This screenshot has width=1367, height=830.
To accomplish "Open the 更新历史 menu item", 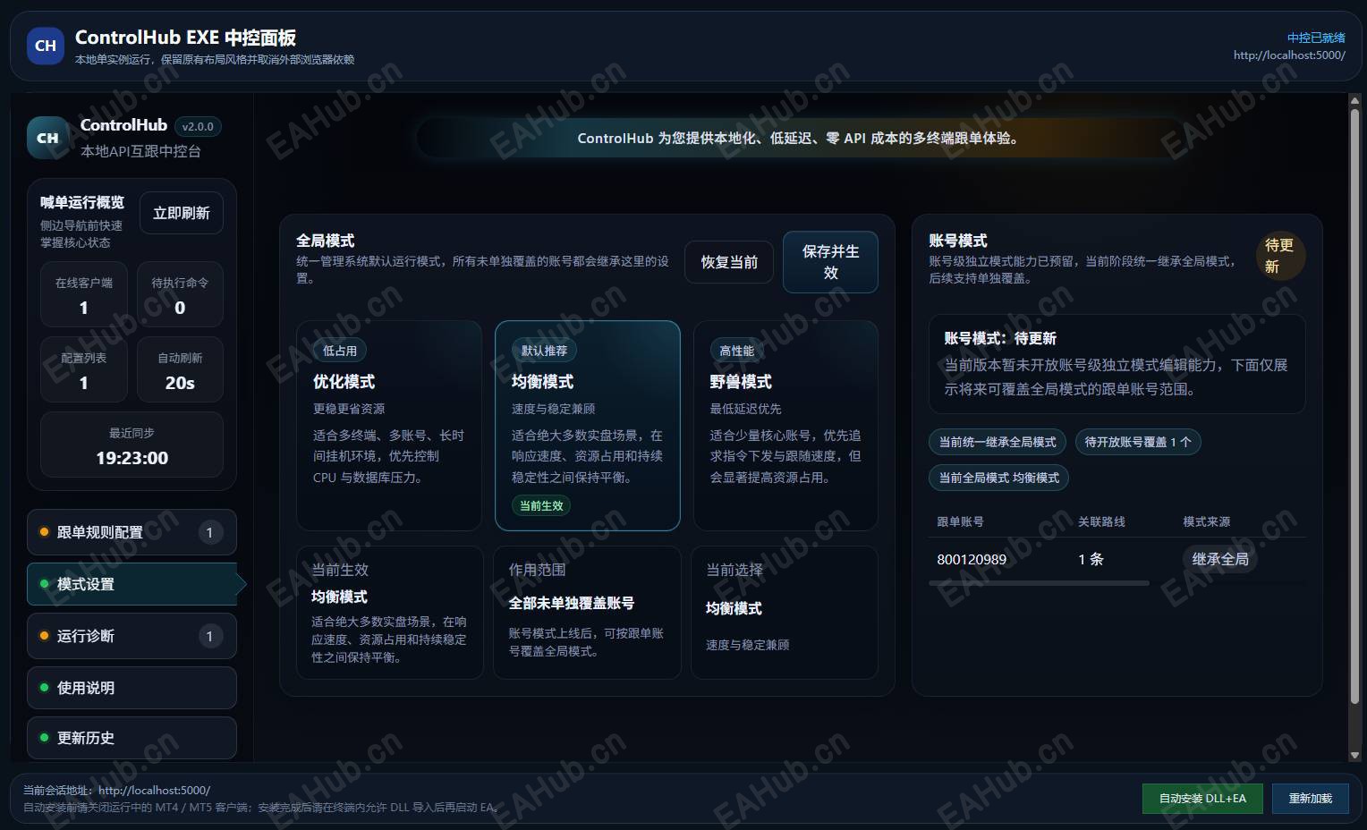I will 132,738.
